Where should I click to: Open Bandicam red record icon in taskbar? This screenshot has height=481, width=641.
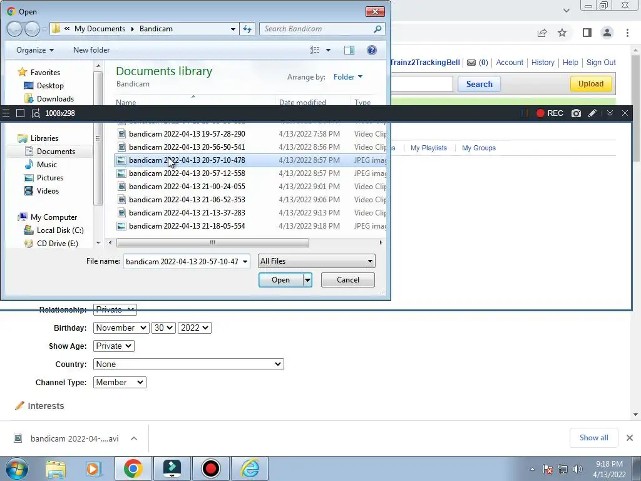click(210, 468)
